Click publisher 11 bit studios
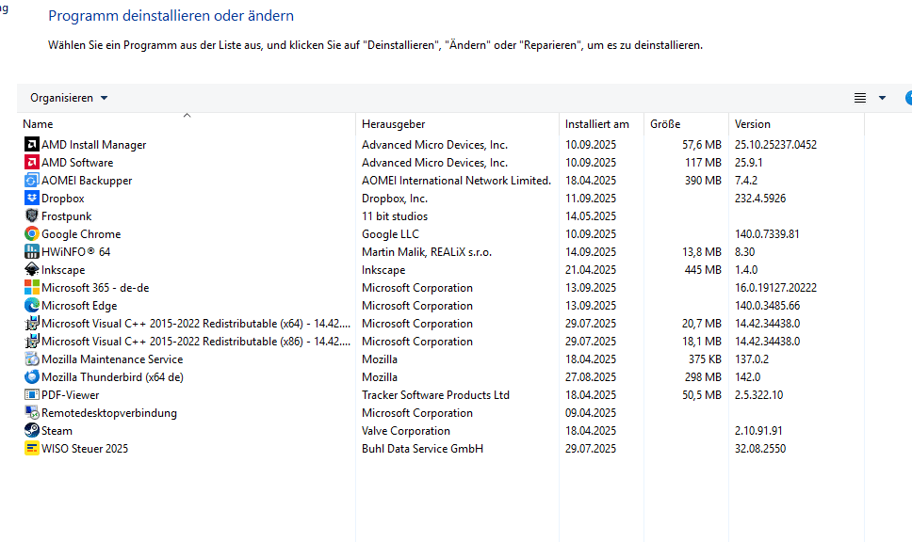The image size is (912, 542). point(395,216)
